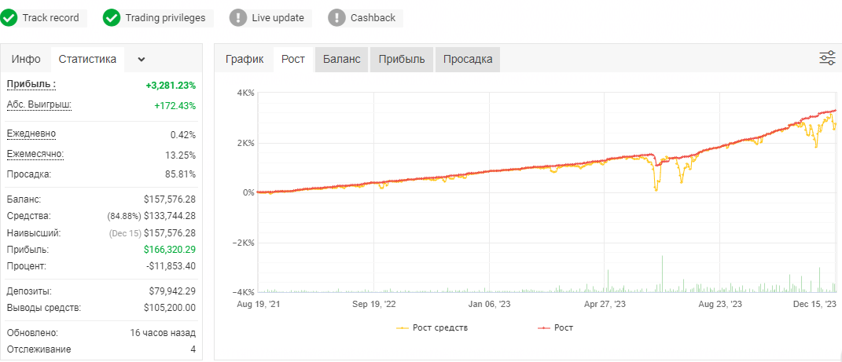Image resolution: width=842 pixels, height=362 pixels.
Task: Switch to the Инфо tab
Action: (x=26, y=59)
